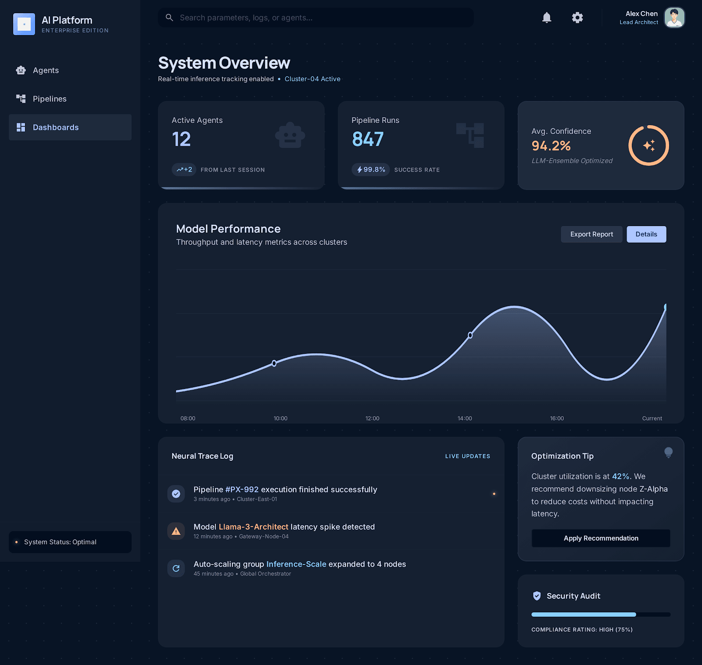Viewport: 702px width, 665px height.
Task: Apply the optimization recommendation
Action: 601,538
